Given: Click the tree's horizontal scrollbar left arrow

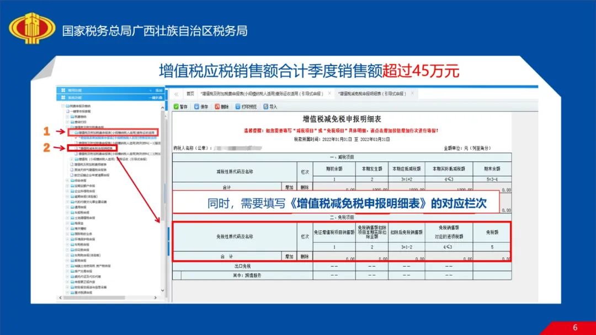Looking at the screenshot, I should pos(61,298).
